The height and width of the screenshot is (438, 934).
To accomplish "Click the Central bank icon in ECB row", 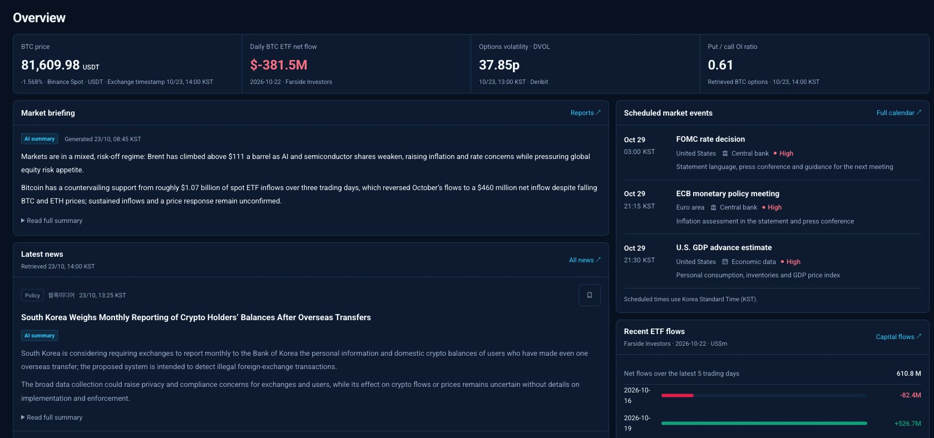I will pyautogui.click(x=713, y=207).
